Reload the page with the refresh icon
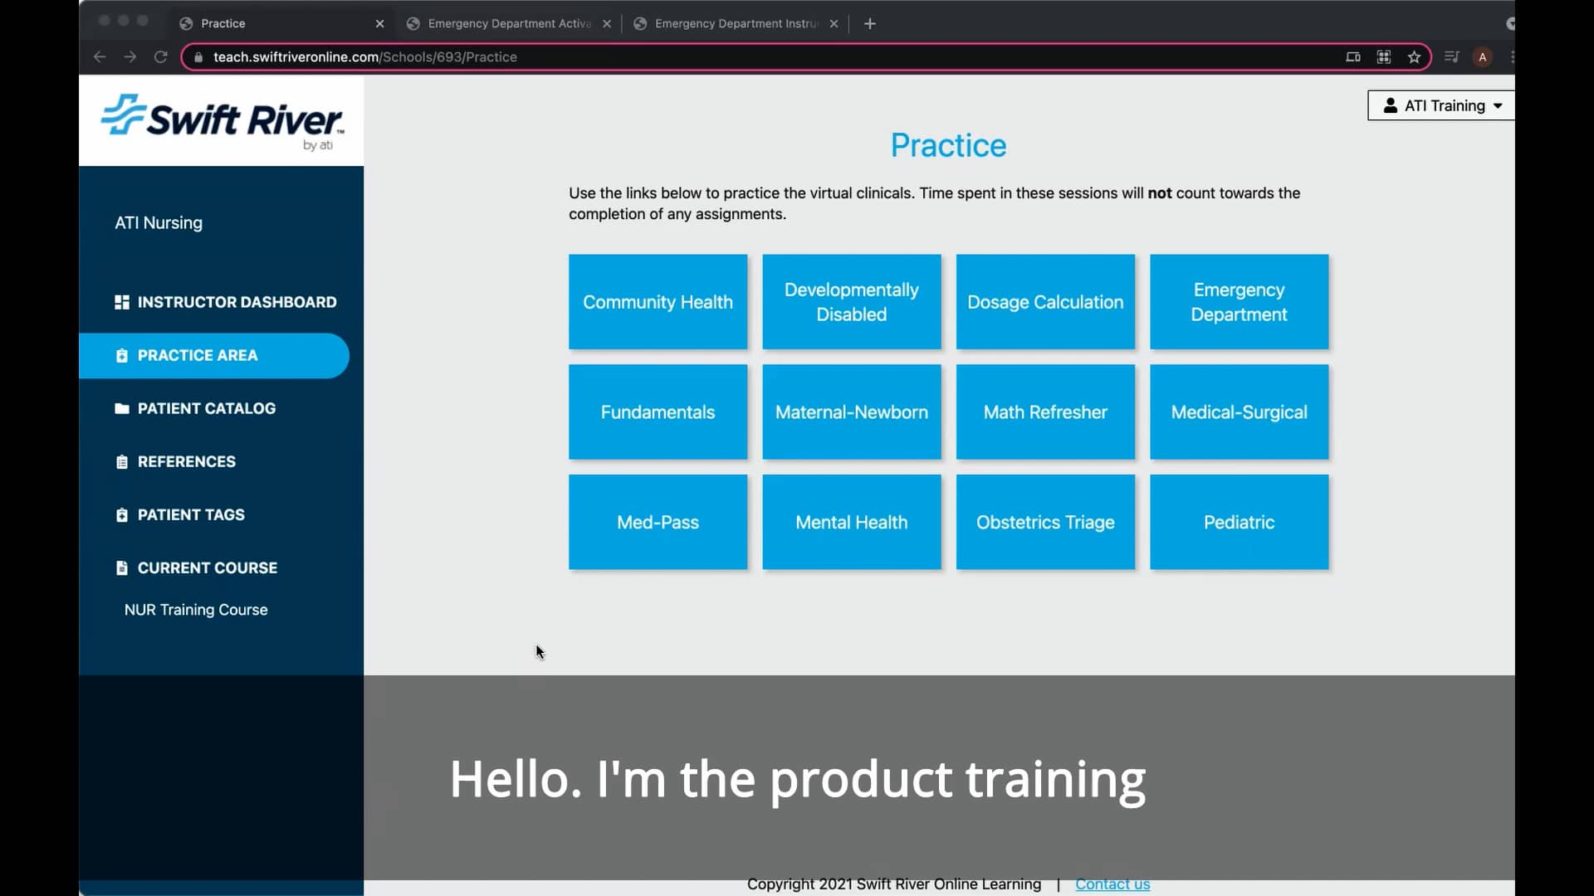This screenshot has width=1594, height=896. (161, 57)
